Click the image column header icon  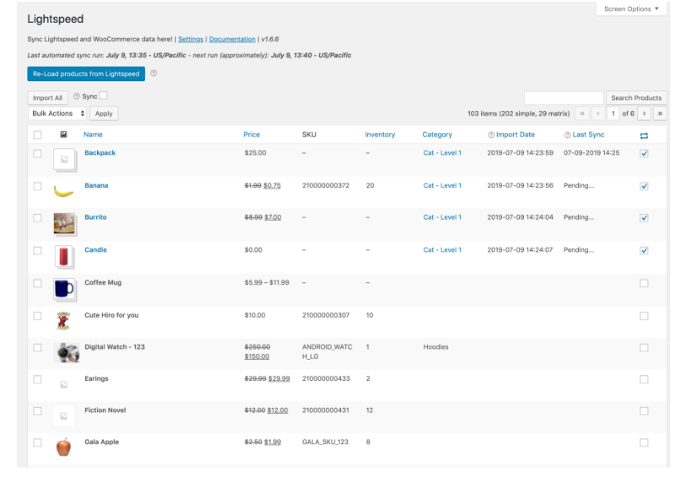click(63, 135)
